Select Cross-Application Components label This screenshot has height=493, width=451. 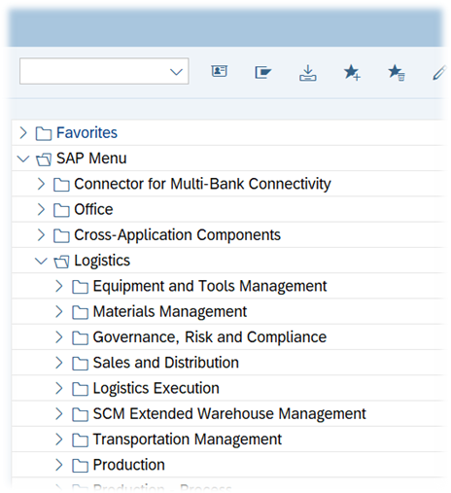click(x=177, y=235)
